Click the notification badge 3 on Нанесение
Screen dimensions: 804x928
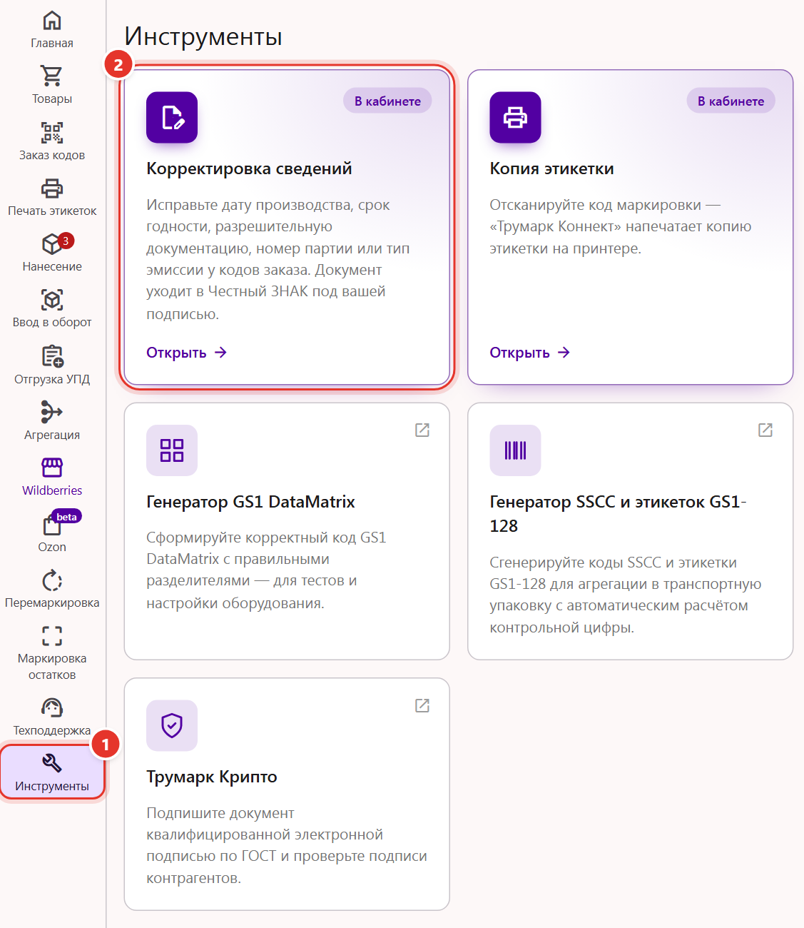66,241
